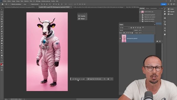Open the Character 'A' panel icon
The width and height of the screenshot is (177, 100).
tap(165, 28)
